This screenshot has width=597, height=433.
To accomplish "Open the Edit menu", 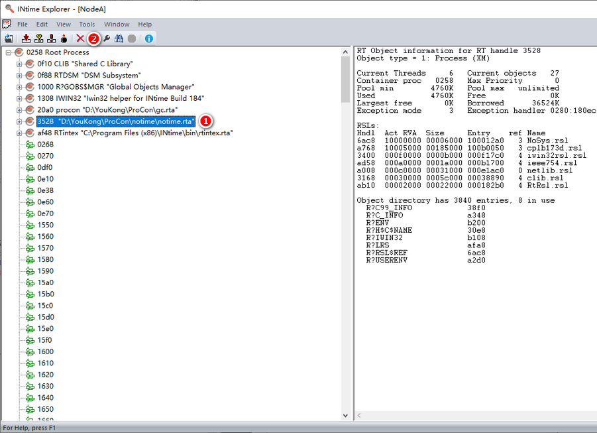I will coord(42,24).
